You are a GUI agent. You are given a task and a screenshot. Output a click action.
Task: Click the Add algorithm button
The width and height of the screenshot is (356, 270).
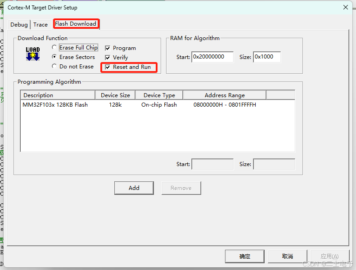tap(134, 188)
